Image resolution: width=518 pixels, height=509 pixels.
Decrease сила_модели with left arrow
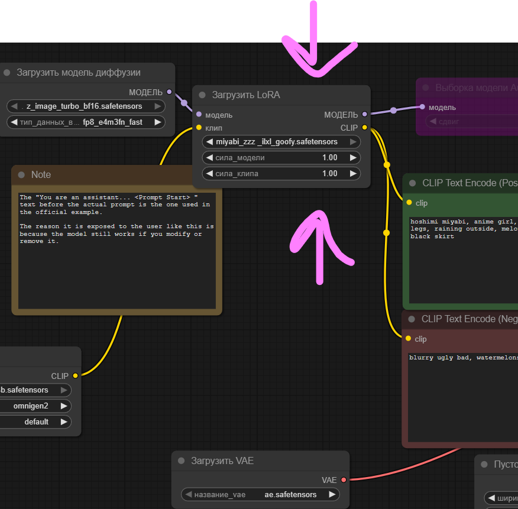click(x=209, y=158)
